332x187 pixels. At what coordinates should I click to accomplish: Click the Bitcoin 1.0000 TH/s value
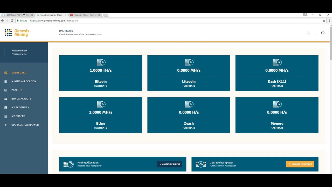point(101,70)
